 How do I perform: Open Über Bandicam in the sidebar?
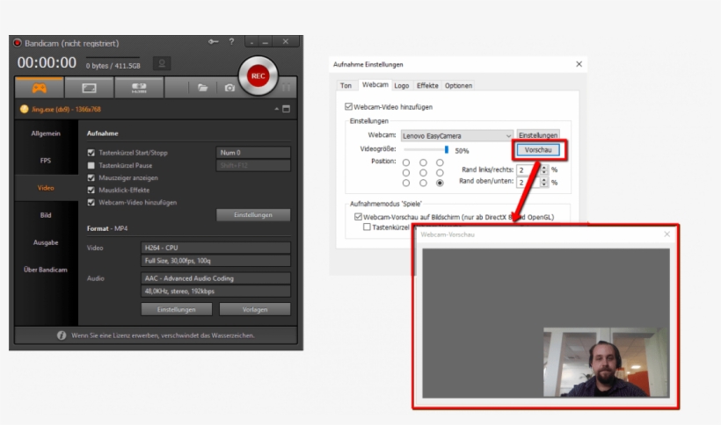46,270
